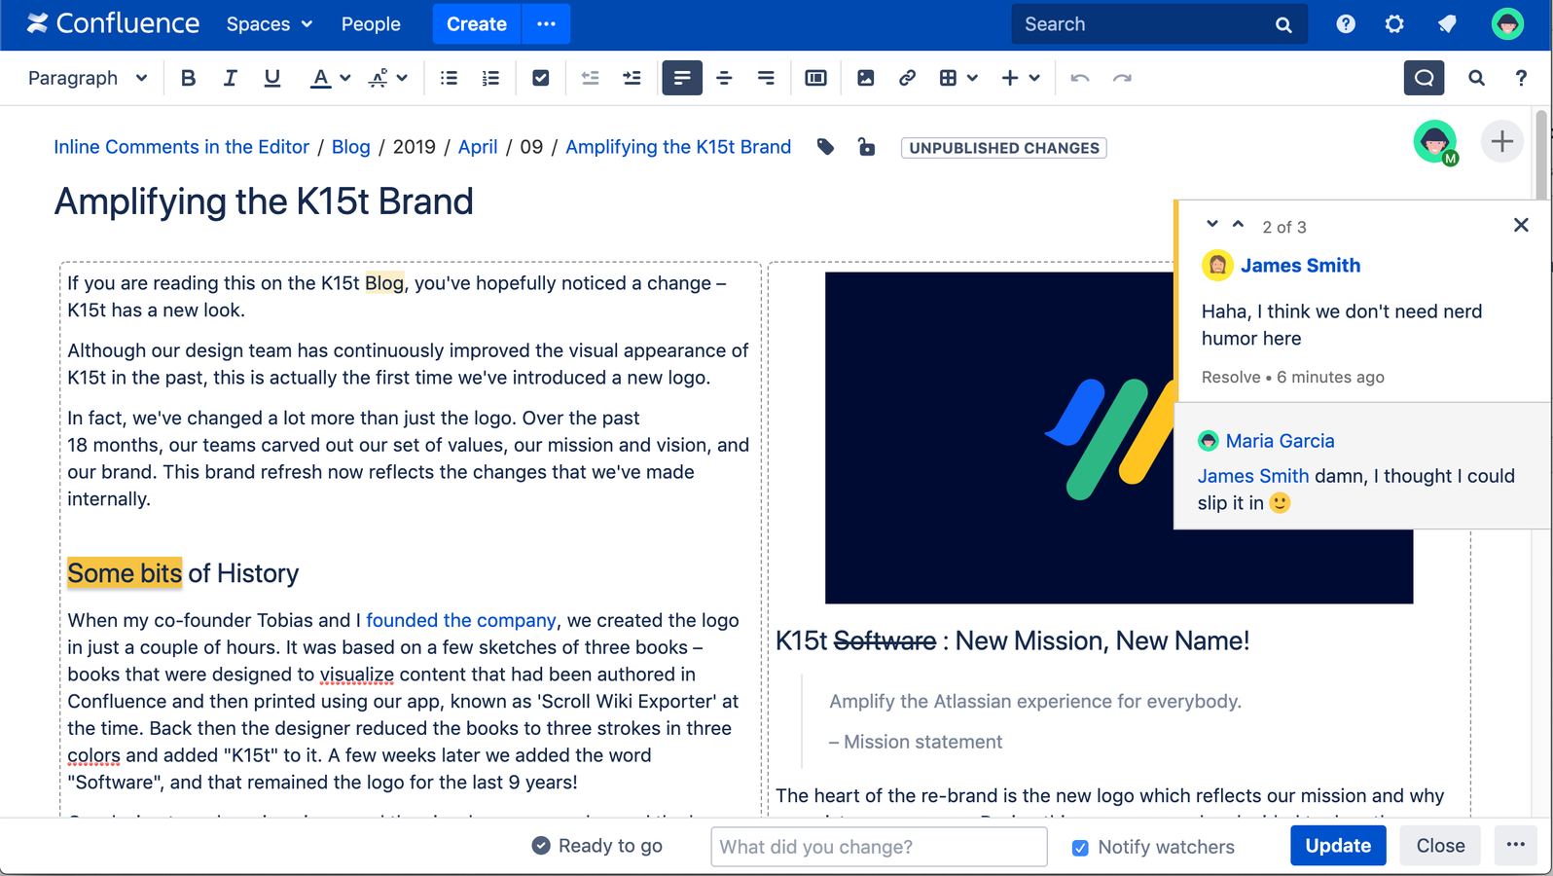Click Maria's editing avatar in editor
Screen dimensions: 1553x876
tap(1435, 142)
